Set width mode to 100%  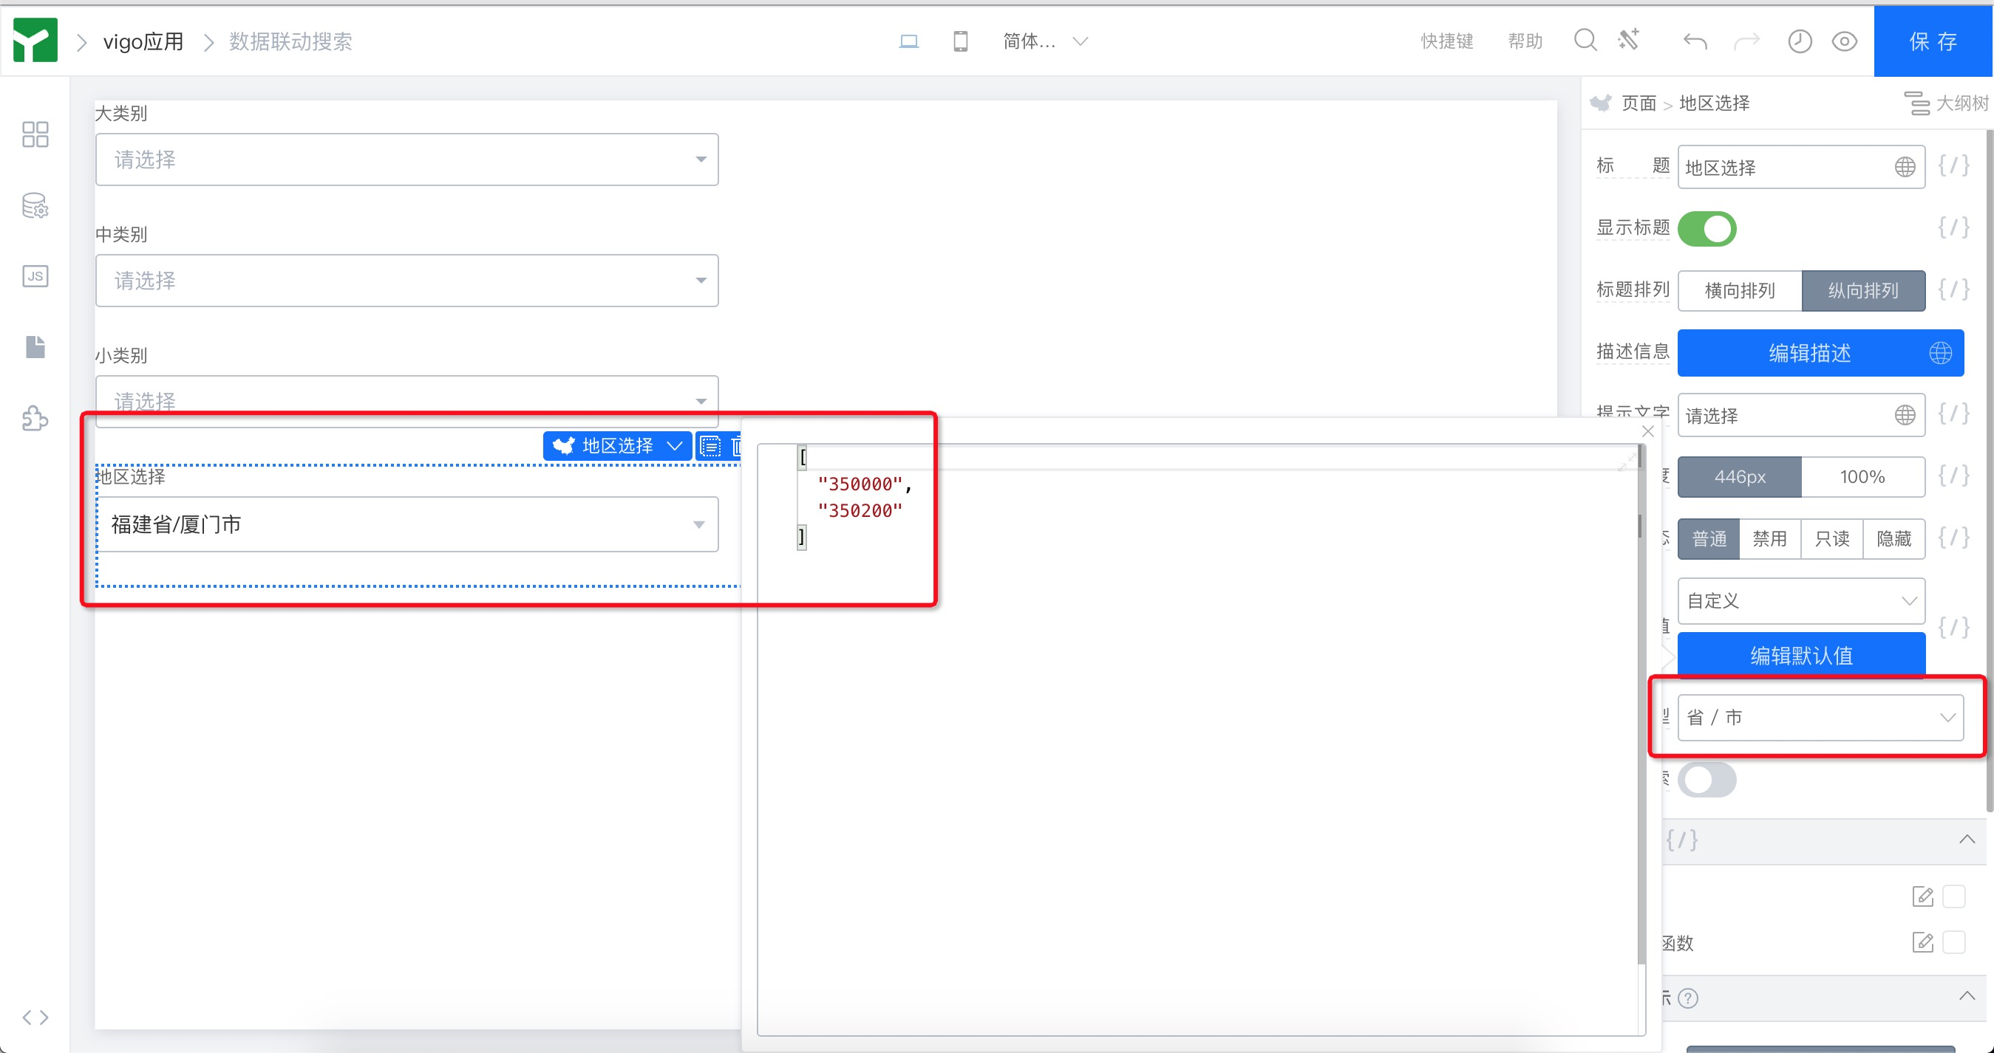click(1862, 477)
